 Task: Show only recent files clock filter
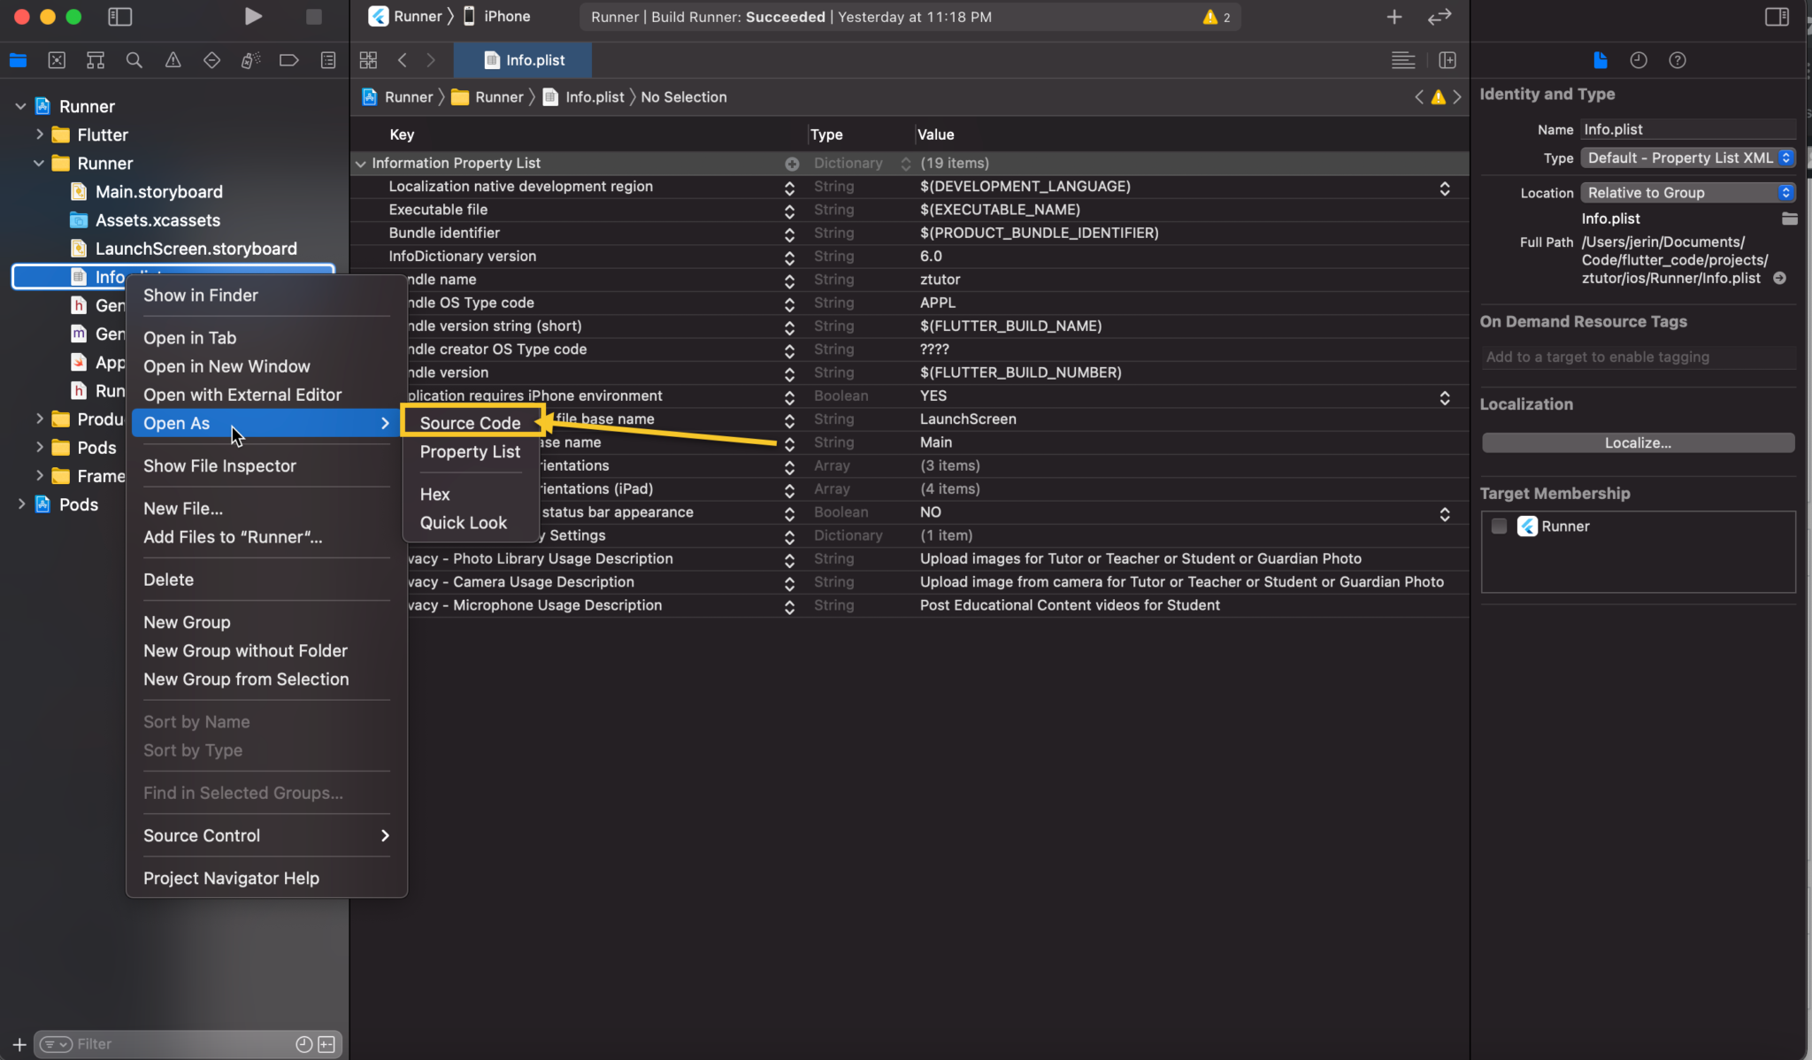304,1044
